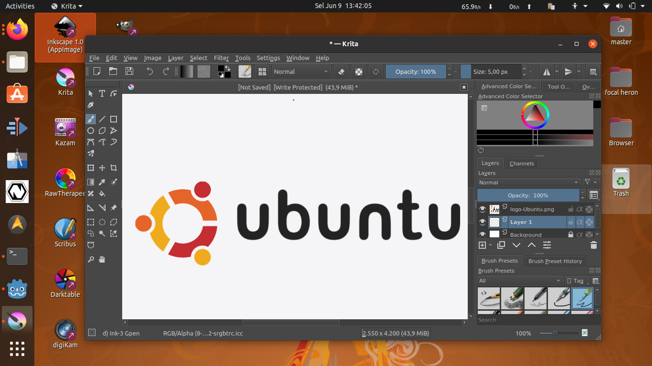
Task: Pick the Contiguous Selection magic wand
Action: (102, 234)
